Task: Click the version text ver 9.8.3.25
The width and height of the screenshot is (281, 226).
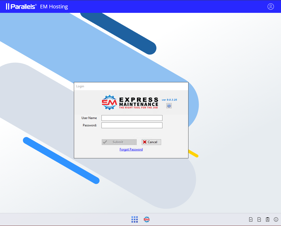Action: tap(170, 100)
